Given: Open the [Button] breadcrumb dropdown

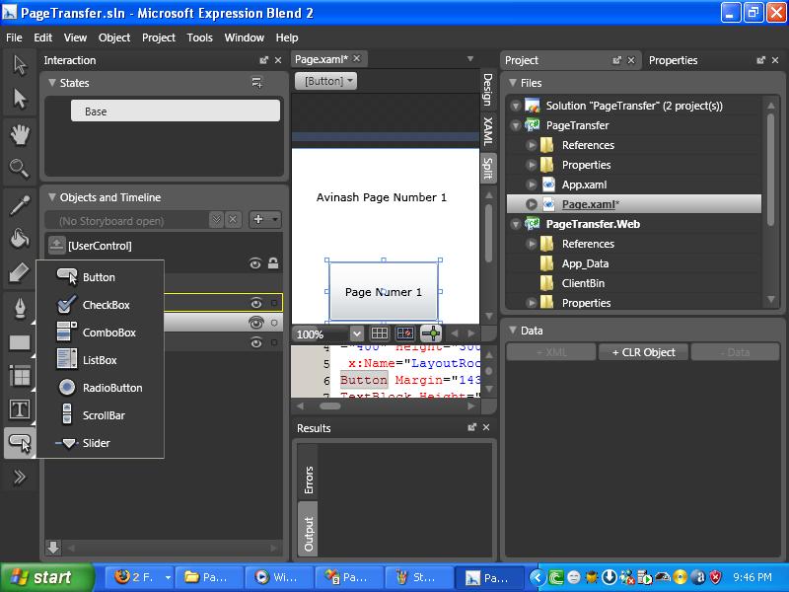Looking at the screenshot, I should (326, 81).
